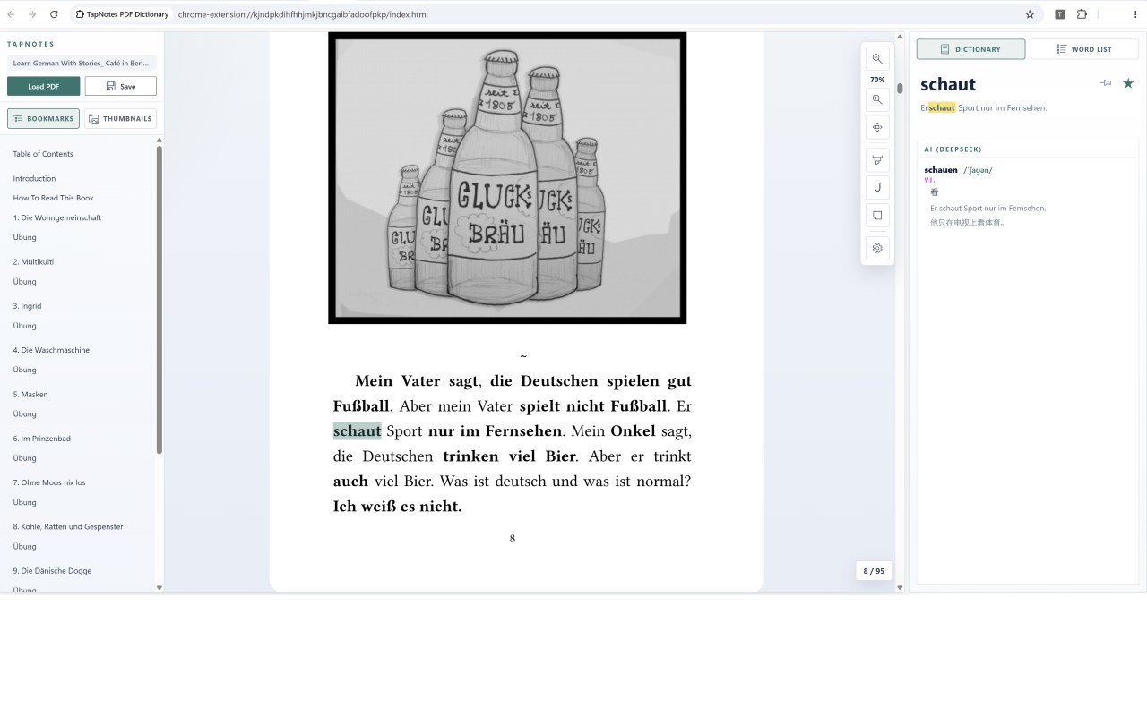Jump to 1. Die Wohngemeinschaft
Viewport: 1147px width, 716px height.
(x=56, y=217)
